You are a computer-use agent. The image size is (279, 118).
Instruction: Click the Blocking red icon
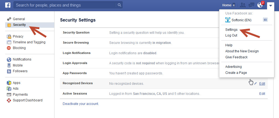(x=9, y=48)
